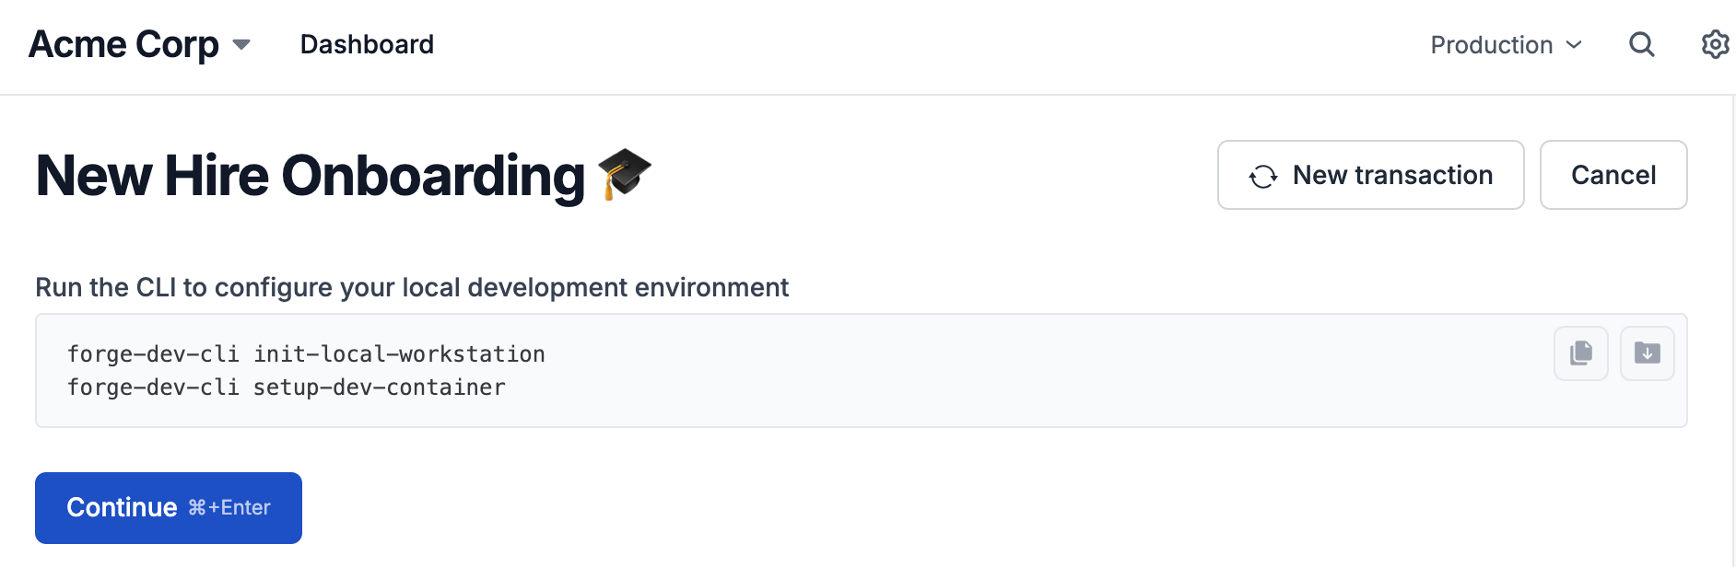Click the refresh icon inside New transaction
The width and height of the screenshot is (1736, 567).
[x=1263, y=175]
